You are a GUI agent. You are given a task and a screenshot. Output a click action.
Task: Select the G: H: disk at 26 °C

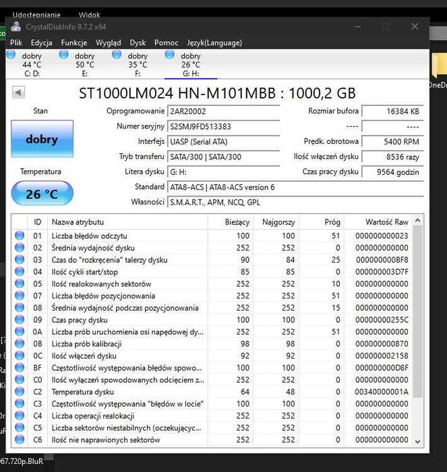pyautogui.click(x=191, y=64)
